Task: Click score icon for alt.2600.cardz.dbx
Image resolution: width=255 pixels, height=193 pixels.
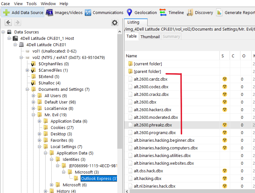Action: pyautogui.click(x=224, y=79)
